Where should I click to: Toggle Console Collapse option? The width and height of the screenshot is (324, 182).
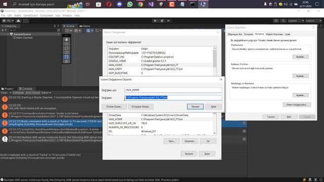(x=18, y=93)
